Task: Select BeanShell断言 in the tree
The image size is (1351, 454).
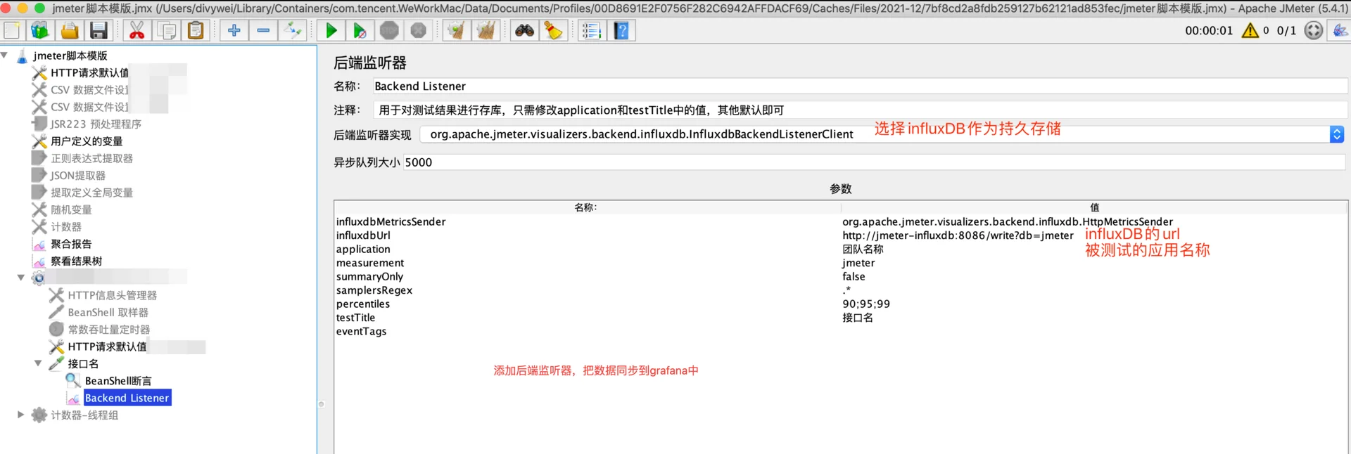Action: [118, 381]
